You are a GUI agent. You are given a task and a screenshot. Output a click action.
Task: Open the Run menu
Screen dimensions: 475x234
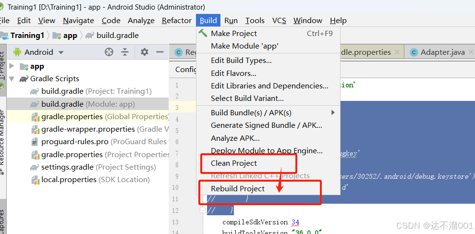click(x=231, y=21)
